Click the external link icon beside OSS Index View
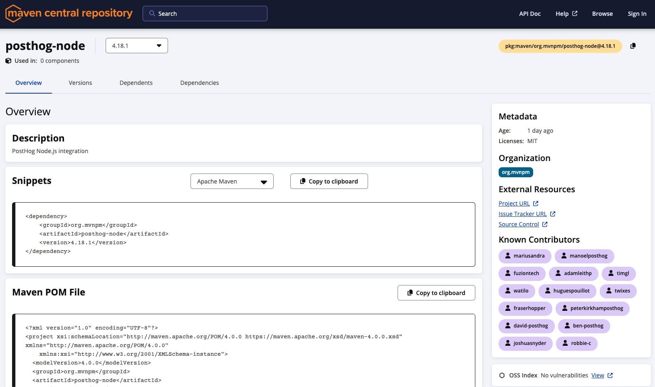This screenshot has height=387, width=655. click(x=610, y=375)
